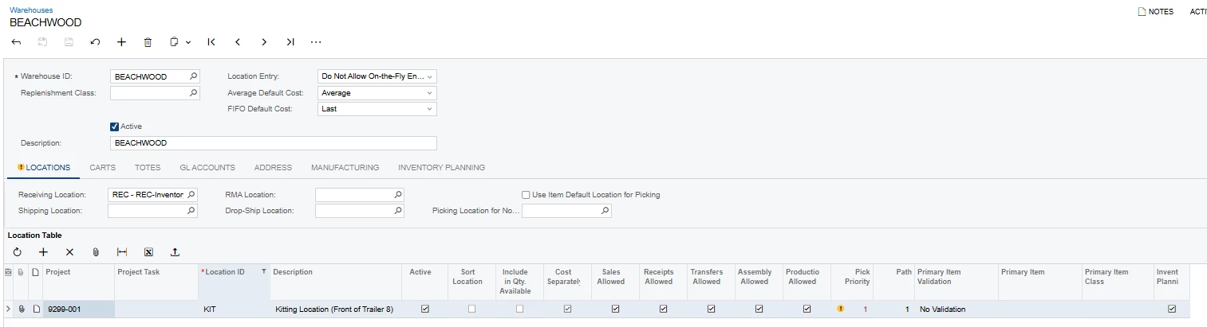Switch to the MANUFACTURING tab

coord(345,168)
